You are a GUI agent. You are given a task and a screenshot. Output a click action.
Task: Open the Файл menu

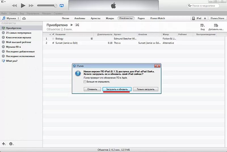point(4,13)
